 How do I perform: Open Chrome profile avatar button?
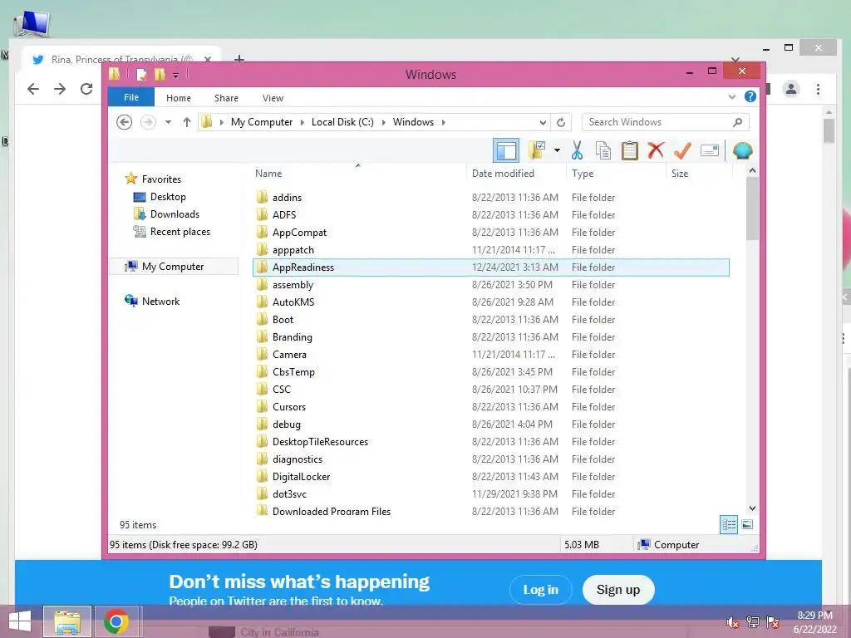791,89
